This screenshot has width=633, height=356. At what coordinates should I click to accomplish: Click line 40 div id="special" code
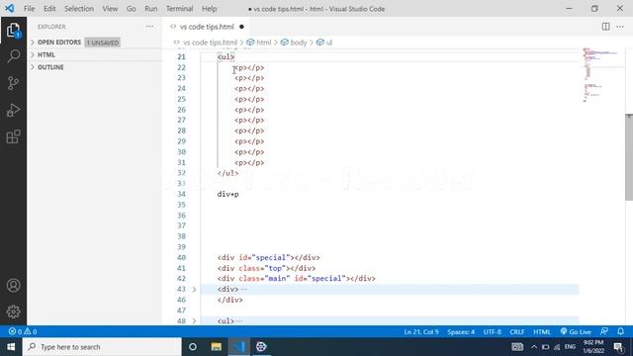268,257
